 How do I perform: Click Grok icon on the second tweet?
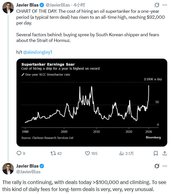click(x=157, y=166)
